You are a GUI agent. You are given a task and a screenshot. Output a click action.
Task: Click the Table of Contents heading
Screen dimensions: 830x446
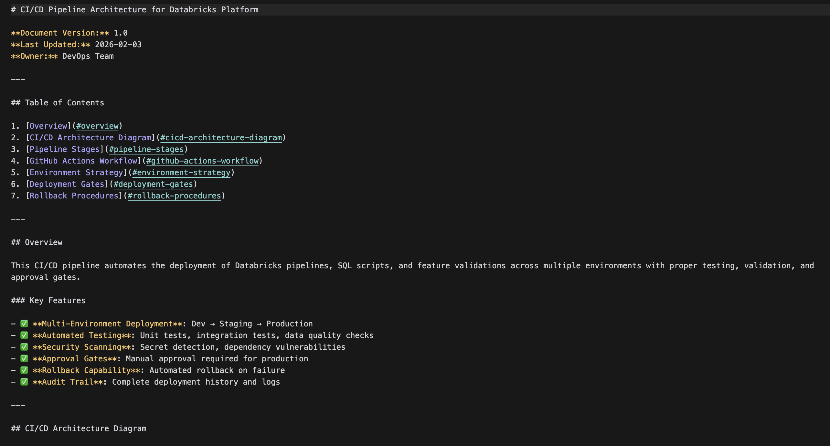click(64, 103)
